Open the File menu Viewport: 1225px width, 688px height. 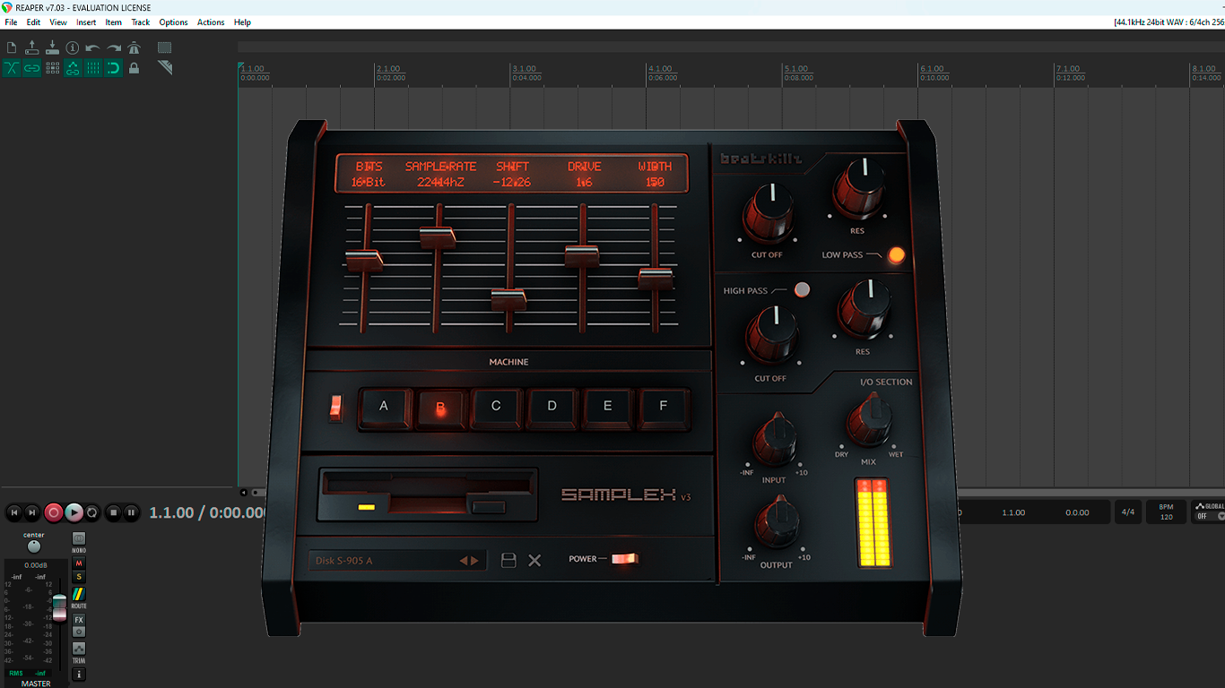pos(11,22)
